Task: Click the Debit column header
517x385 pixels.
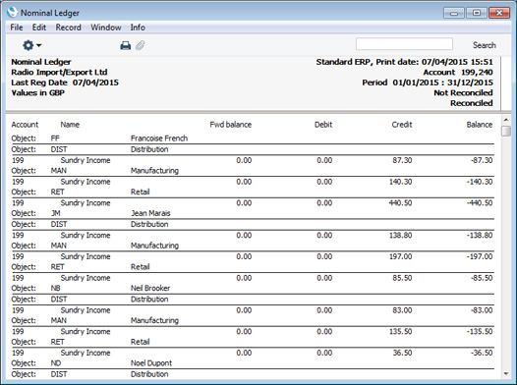Action: pyautogui.click(x=323, y=125)
